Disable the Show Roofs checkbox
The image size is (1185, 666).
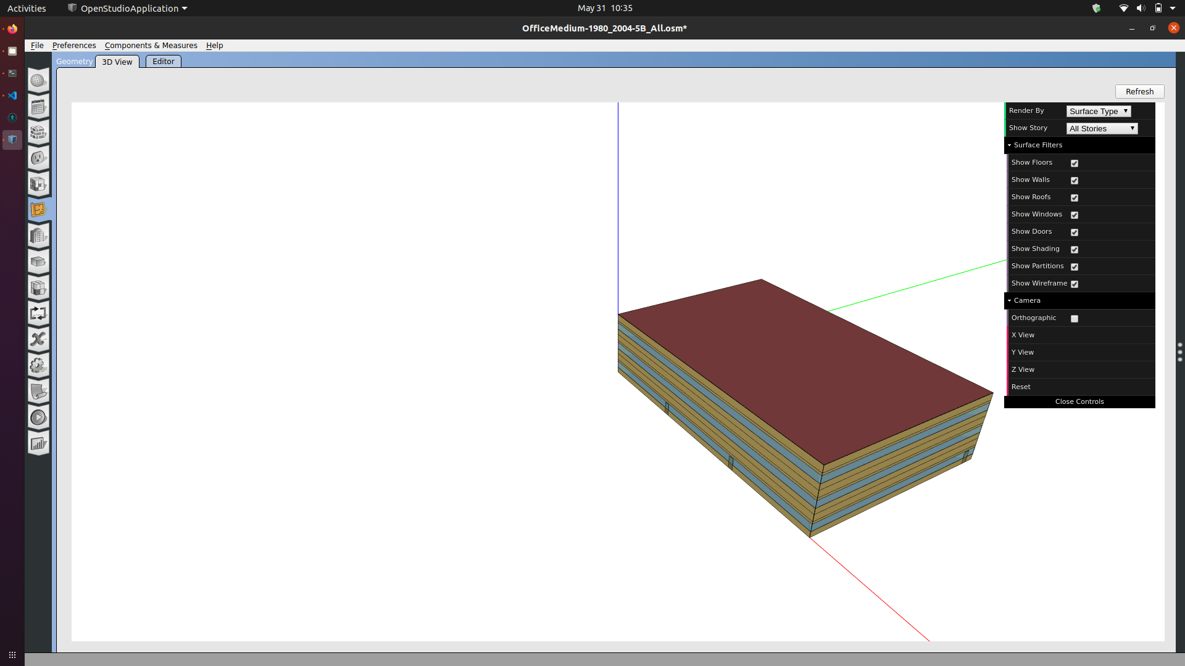tap(1075, 197)
